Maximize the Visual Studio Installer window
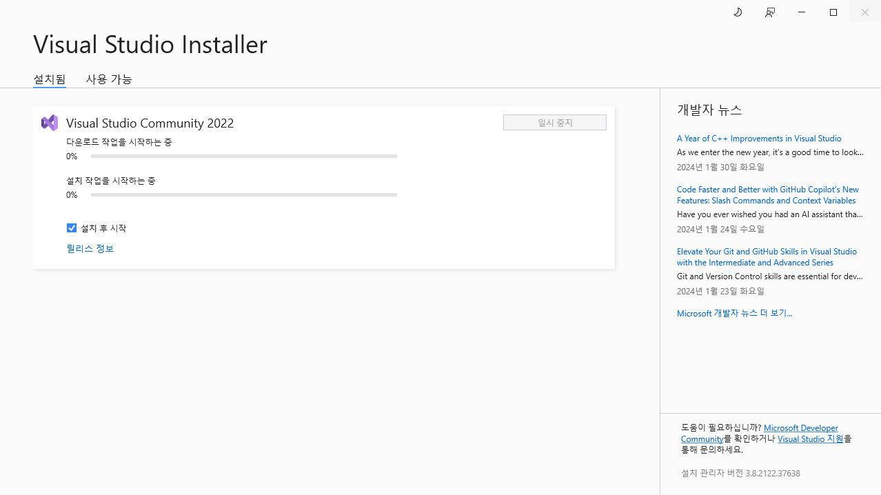Viewport: 881px width, 495px height. [833, 12]
